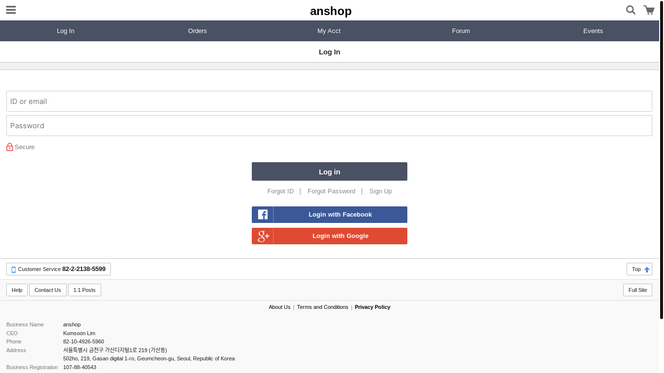Open the Terms and Conditions link

point(323,307)
